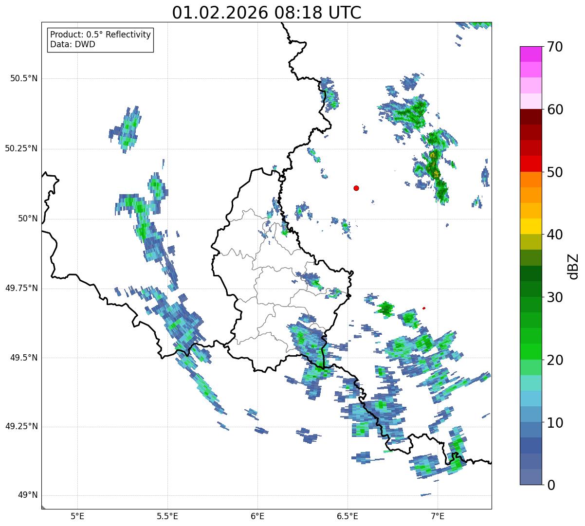Click the 'Data: DWD' label
The height and width of the screenshot is (526, 585).
73,44
